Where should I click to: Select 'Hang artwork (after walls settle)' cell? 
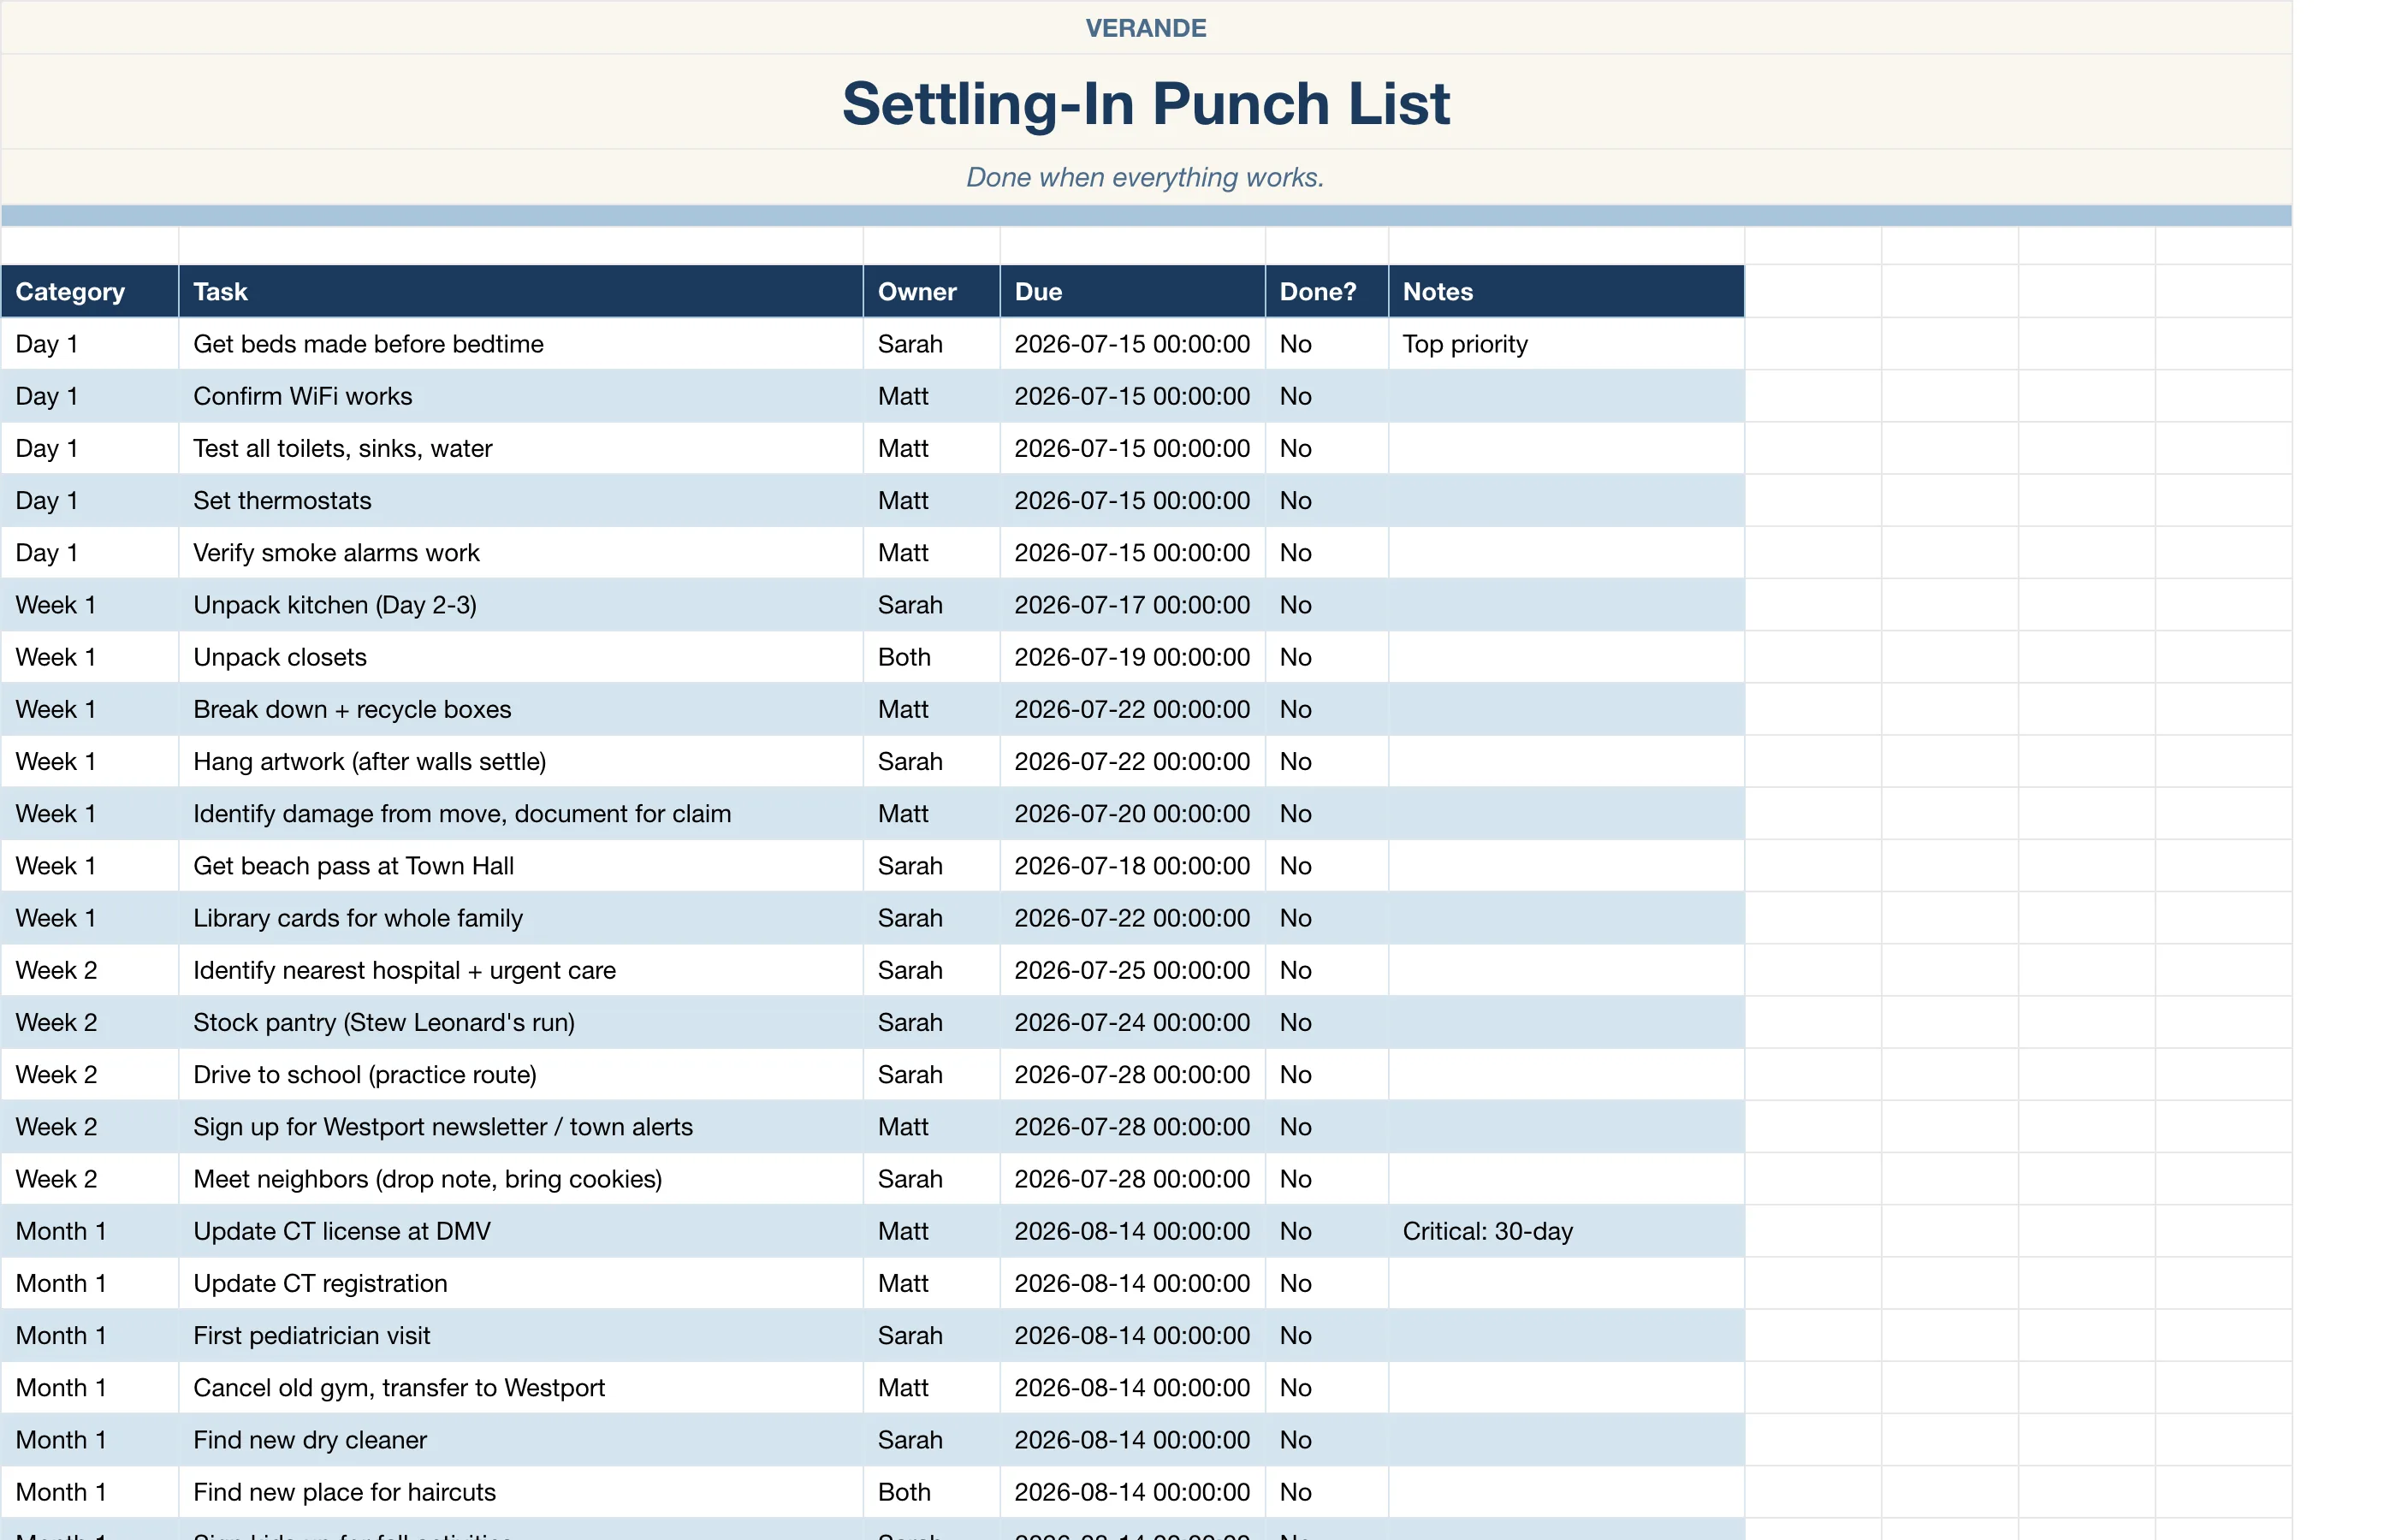[x=521, y=761]
